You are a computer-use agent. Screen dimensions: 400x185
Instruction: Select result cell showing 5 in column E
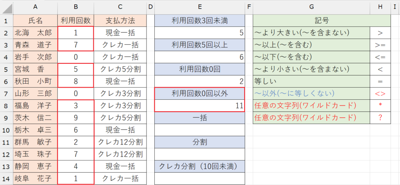click(x=200, y=33)
